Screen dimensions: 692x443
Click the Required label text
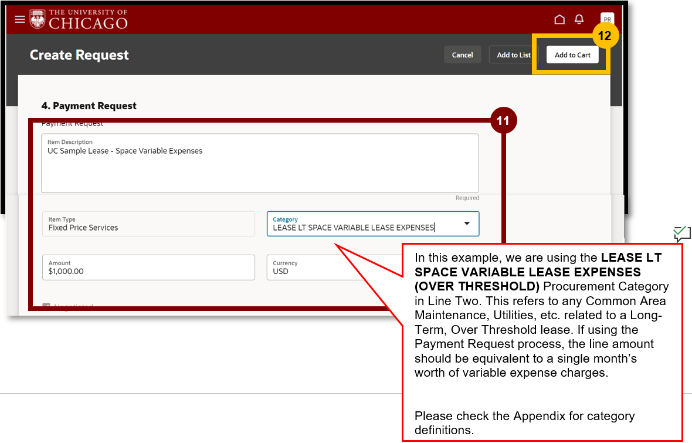coord(467,198)
